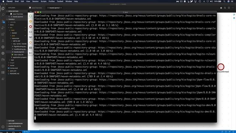This screenshot has width=236, height=133.
Task: Click the red end event node on canvas
Action: pyautogui.click(x=221, y=67)
